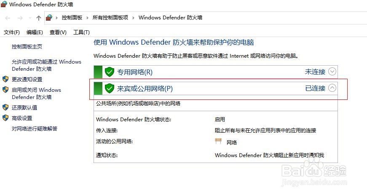Expand the 专用网络(R) section chevron

[332, 72]
